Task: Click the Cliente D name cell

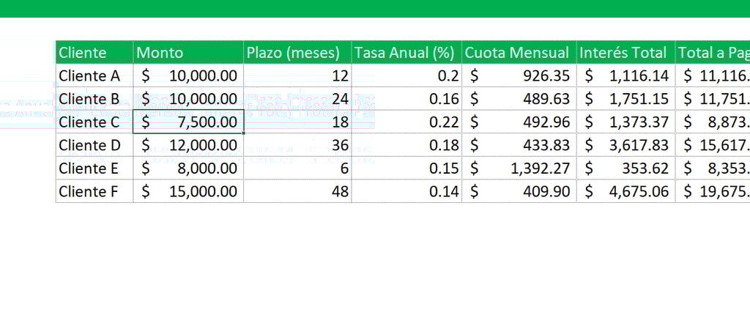Action: point(94,145)
